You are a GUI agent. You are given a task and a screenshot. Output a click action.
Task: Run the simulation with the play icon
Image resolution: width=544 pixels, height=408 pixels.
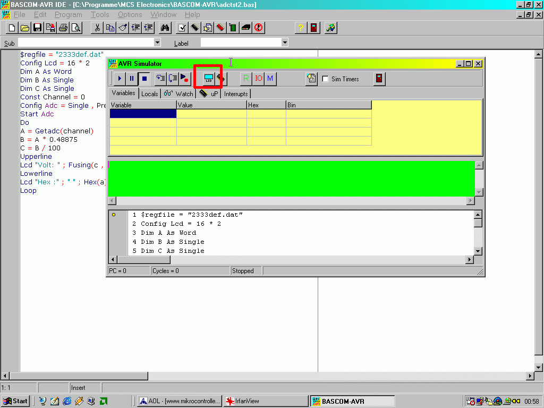[x=120, y=79]
